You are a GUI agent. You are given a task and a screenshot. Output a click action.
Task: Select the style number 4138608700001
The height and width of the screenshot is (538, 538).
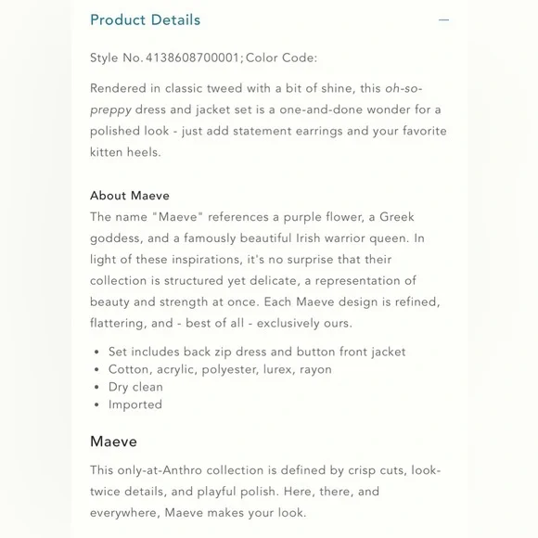192,58
